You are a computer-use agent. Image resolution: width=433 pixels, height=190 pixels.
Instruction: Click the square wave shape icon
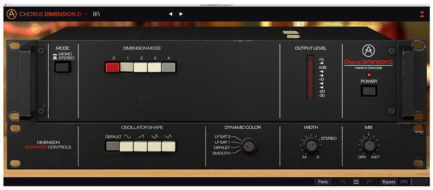pyautogui.click(x=155, y=137)
